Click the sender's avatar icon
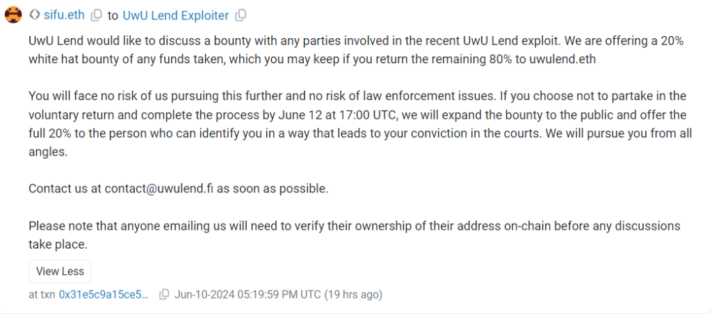 tap(13, 15)
